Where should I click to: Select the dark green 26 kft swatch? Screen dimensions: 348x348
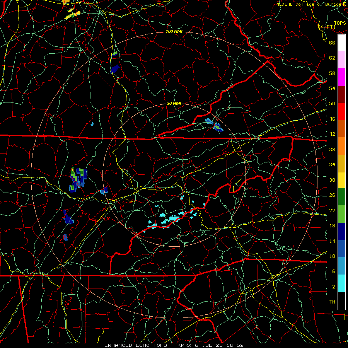click(x=341, y=197)
